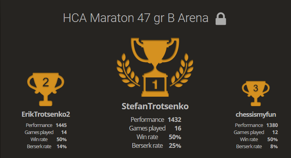Click StefanTrotsenko's berserk rate 25%
The width and height of the screenshot is (291, 158).
(x=175, y=145)
